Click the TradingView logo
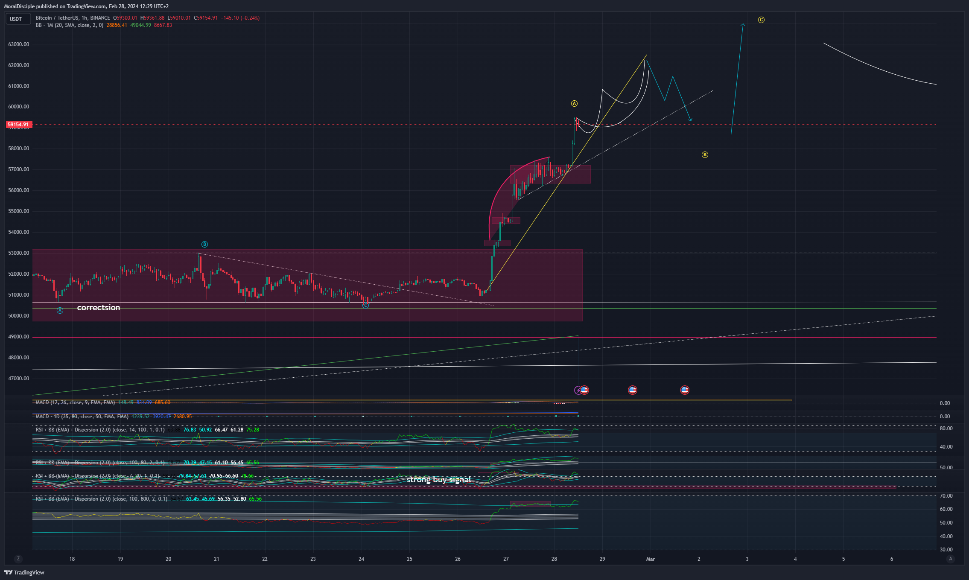 (x=24, y=573)
